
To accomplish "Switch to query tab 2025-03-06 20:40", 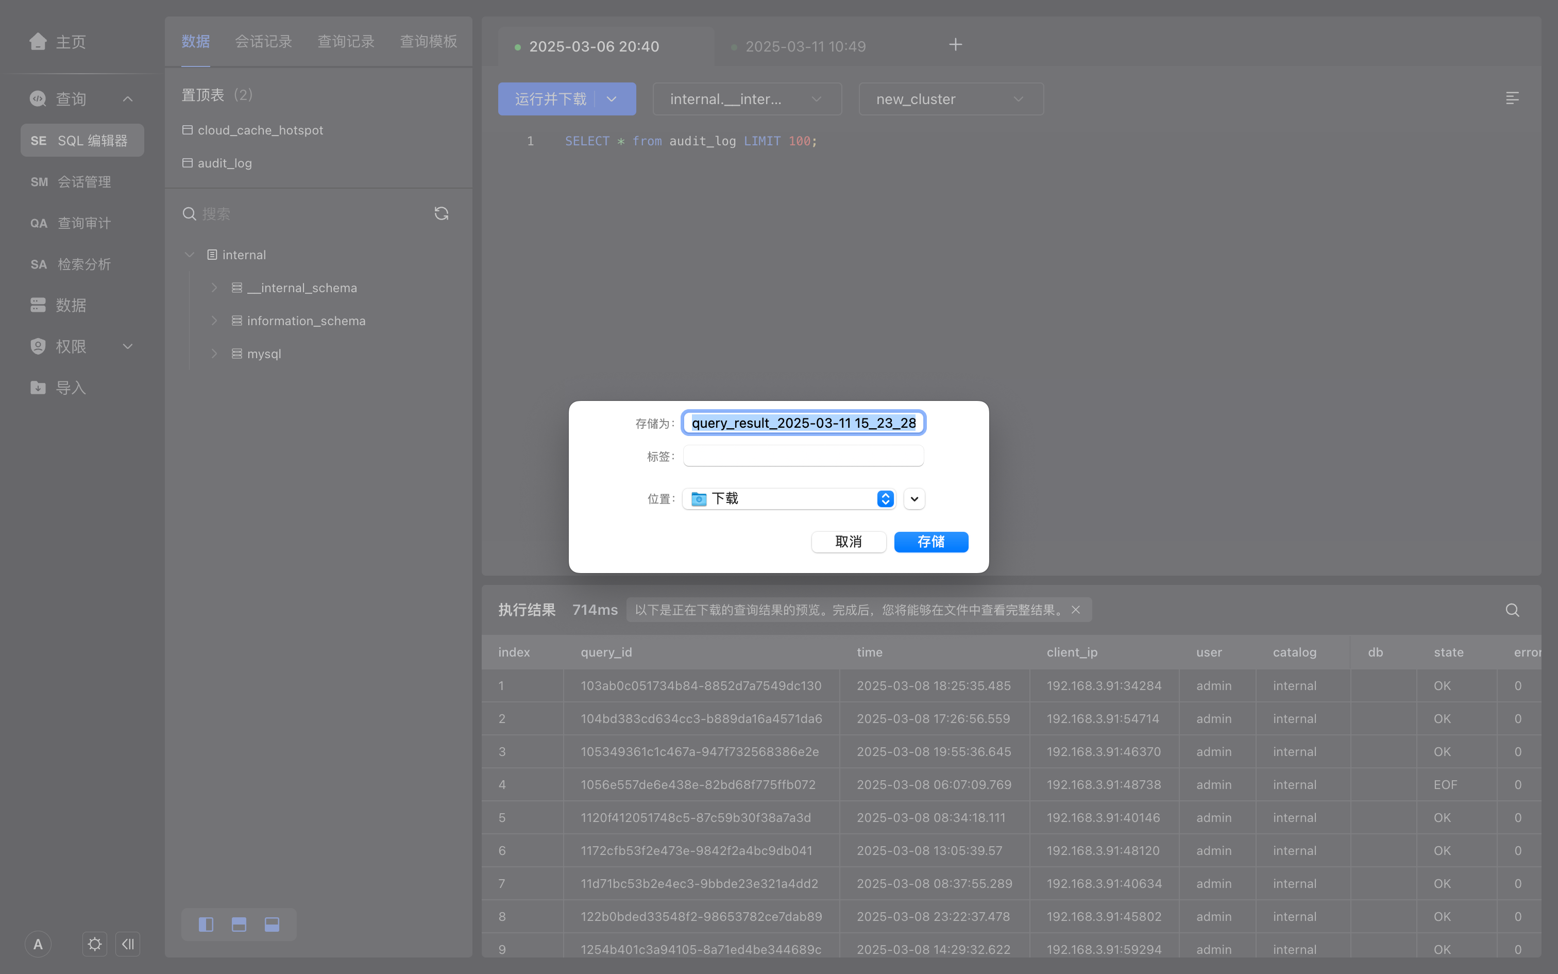I will point(594,46).
